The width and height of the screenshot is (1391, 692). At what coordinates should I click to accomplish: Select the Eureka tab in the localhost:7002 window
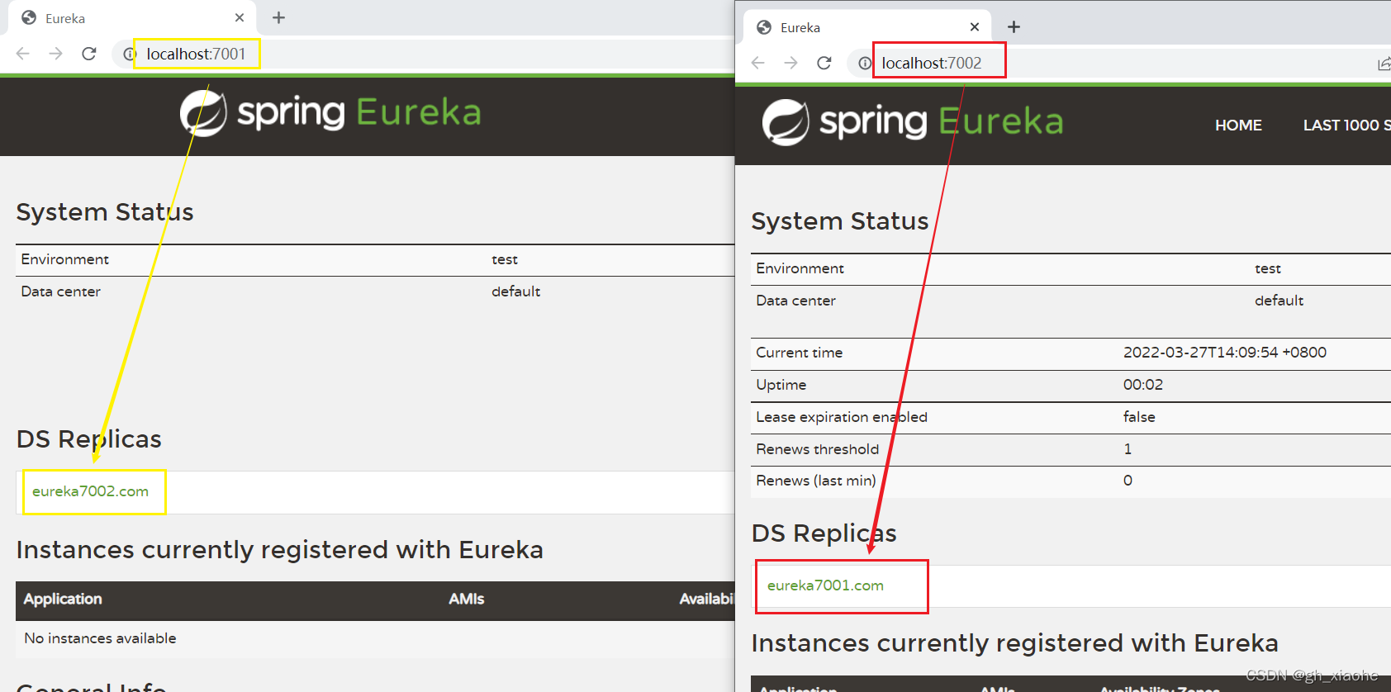(867, 27)
